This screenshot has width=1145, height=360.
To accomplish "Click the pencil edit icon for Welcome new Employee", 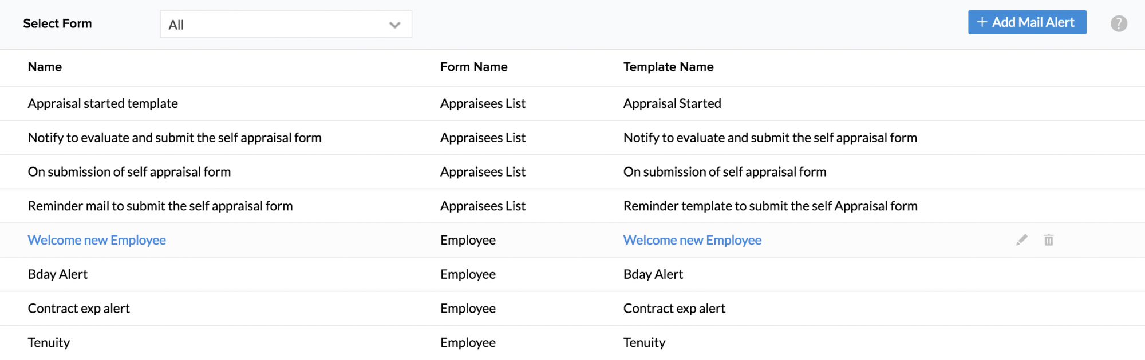I will 1021,240.
